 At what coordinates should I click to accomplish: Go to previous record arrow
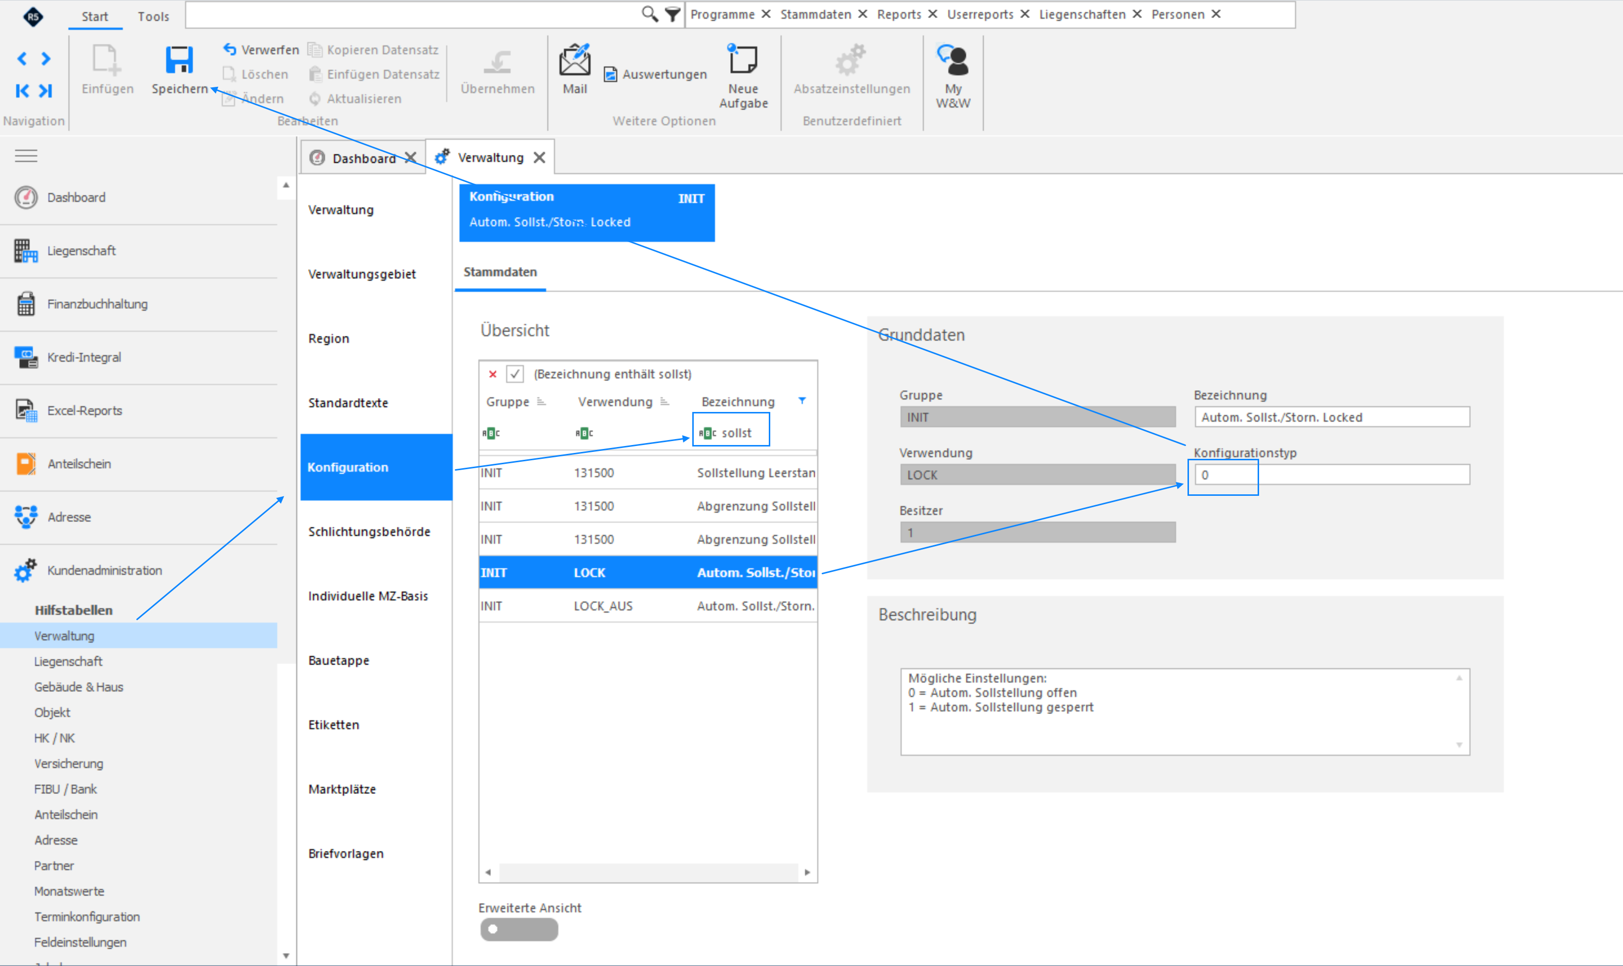click(x=22, y=59)
